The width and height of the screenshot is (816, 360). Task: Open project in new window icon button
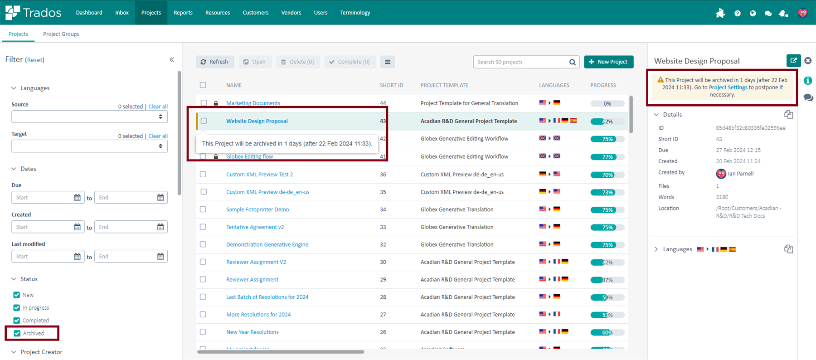pos(793,60)
